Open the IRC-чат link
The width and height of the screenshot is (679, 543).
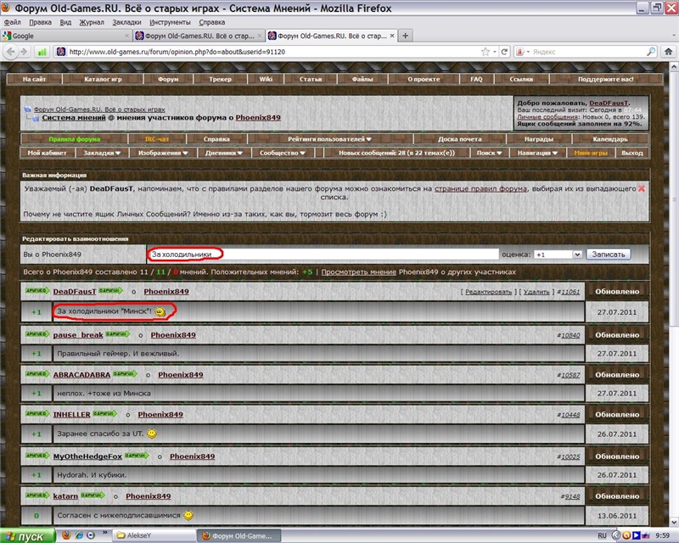(x=157, y=139)
